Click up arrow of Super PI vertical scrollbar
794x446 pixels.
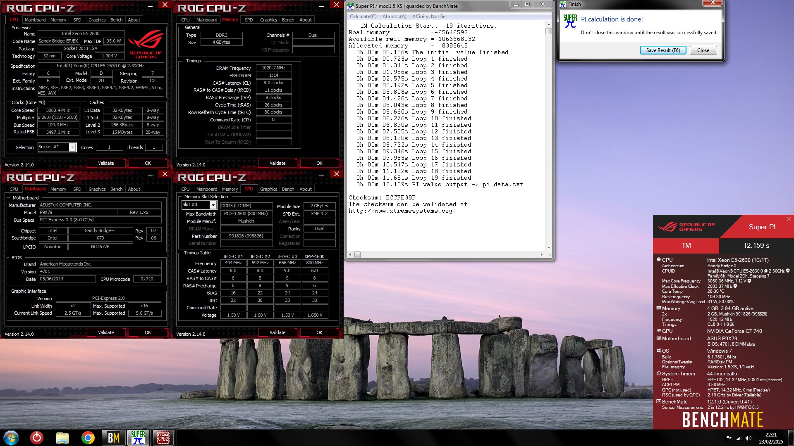tap(549, 24)
